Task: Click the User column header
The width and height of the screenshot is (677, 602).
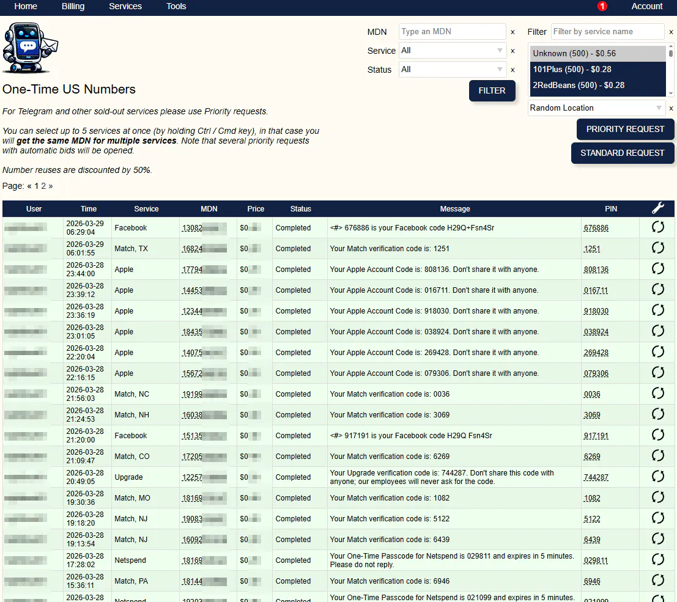Action: point(34,209)
